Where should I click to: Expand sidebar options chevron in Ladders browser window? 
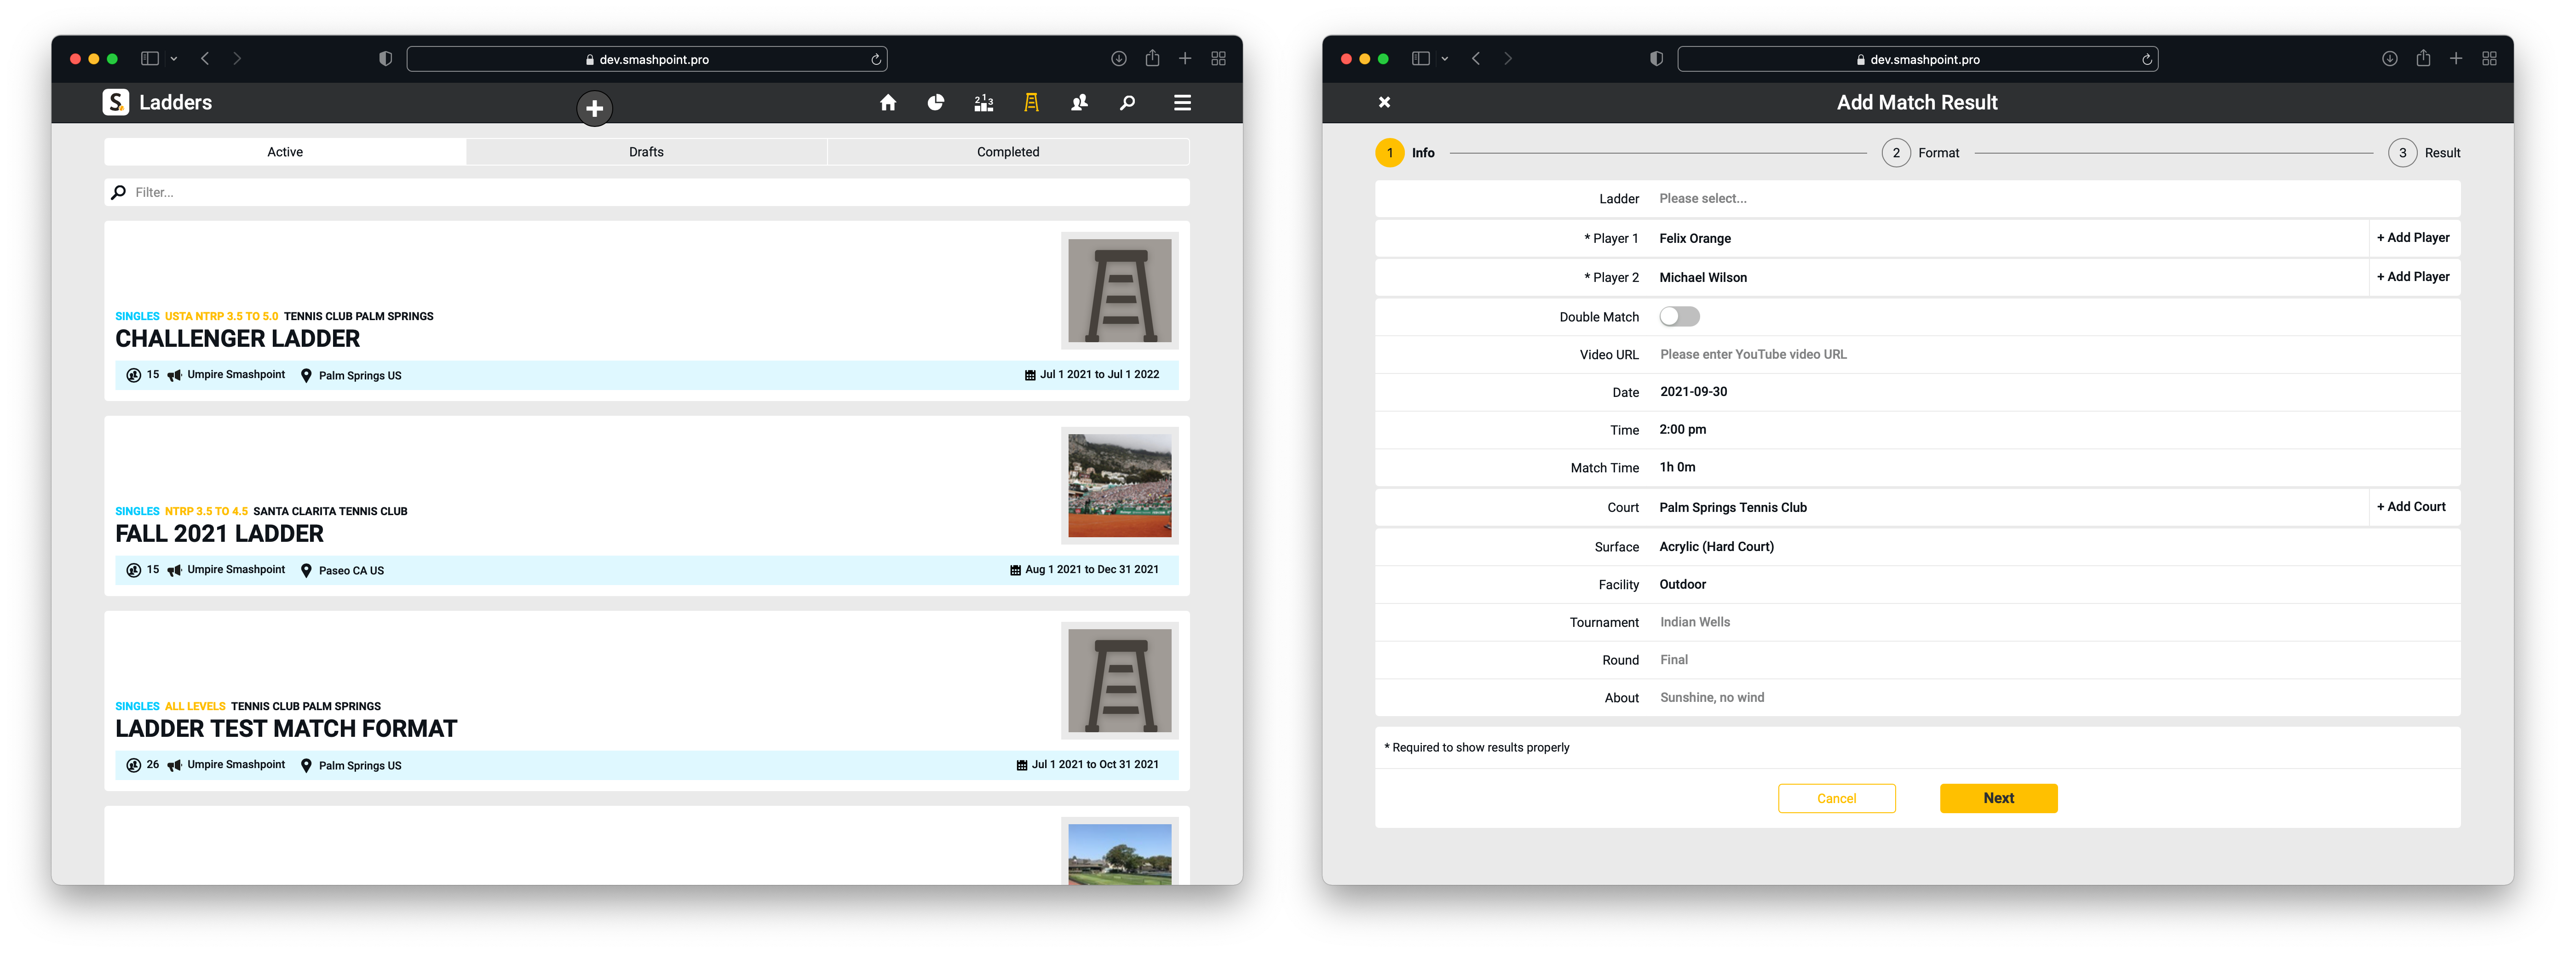click(174, 59)
